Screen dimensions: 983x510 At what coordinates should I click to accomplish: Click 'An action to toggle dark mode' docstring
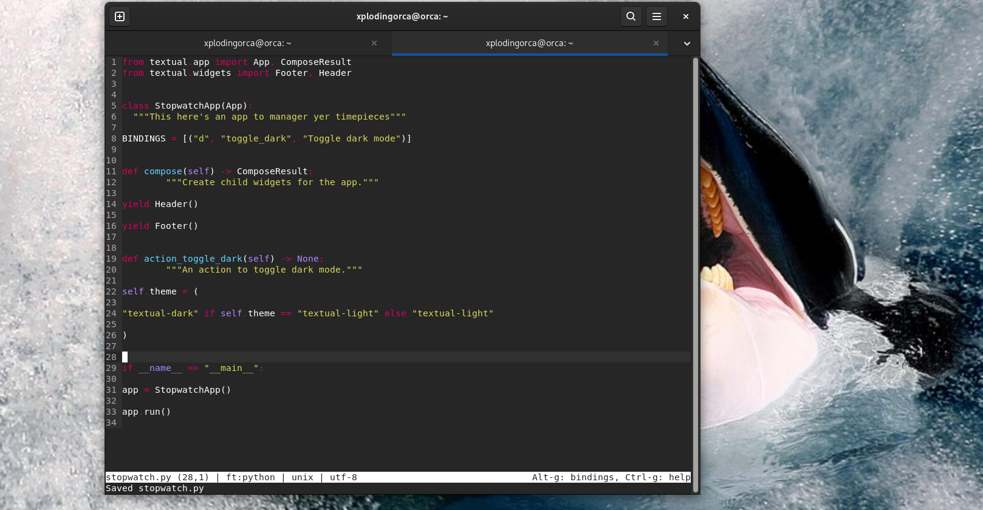(264, 270)
